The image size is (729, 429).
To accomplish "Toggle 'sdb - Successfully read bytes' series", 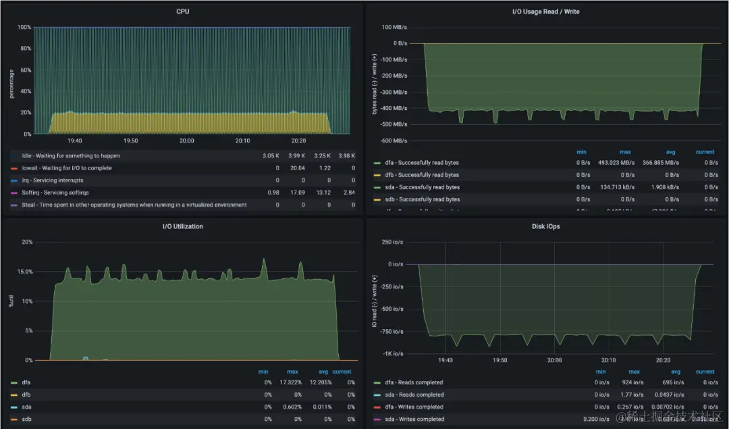I will [x=422, y=199].
